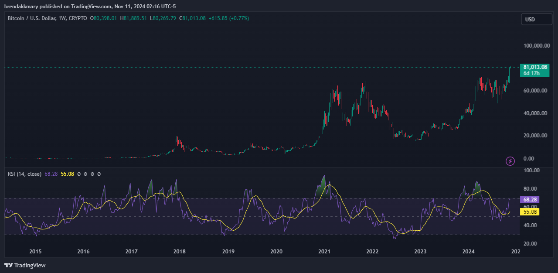Click the 2024 label on time axis
The image size is (558, 273).
click(x=468, y=252)
